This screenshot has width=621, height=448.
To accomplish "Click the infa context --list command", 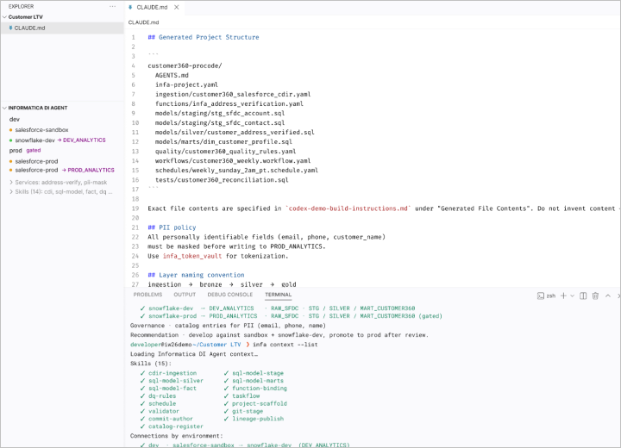I will 285,345.
